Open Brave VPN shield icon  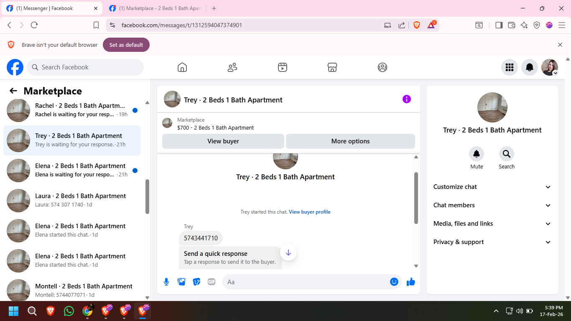tap(537, 25)
